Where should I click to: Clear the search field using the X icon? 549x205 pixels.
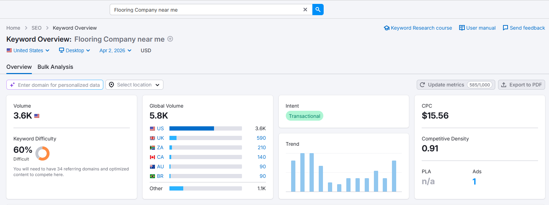click(x=305, y=10)
